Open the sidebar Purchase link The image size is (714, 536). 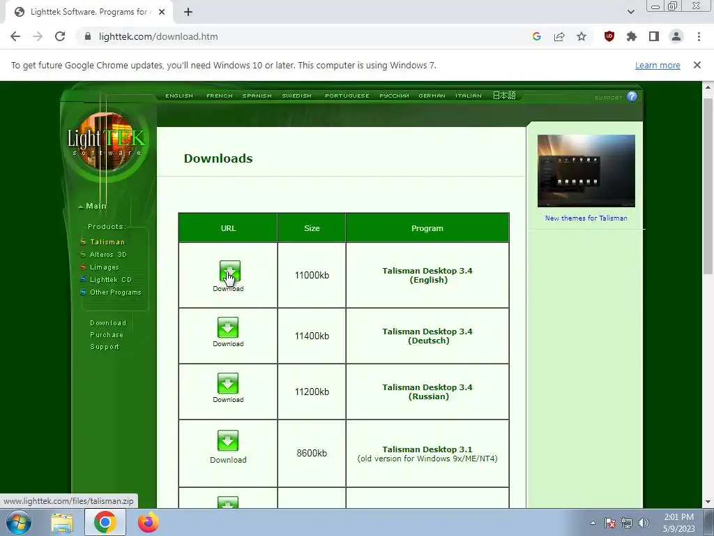pos(107,334)
